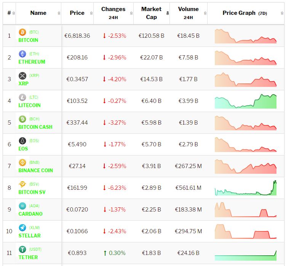286x266 pixels.
Task: Sort by rank number column arrow
Action: (14, 13)
